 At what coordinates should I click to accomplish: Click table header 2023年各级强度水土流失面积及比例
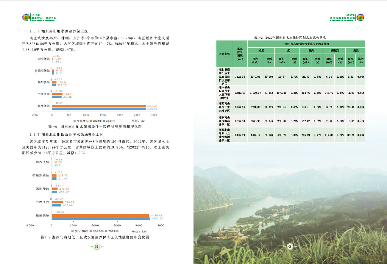(306, 44)
